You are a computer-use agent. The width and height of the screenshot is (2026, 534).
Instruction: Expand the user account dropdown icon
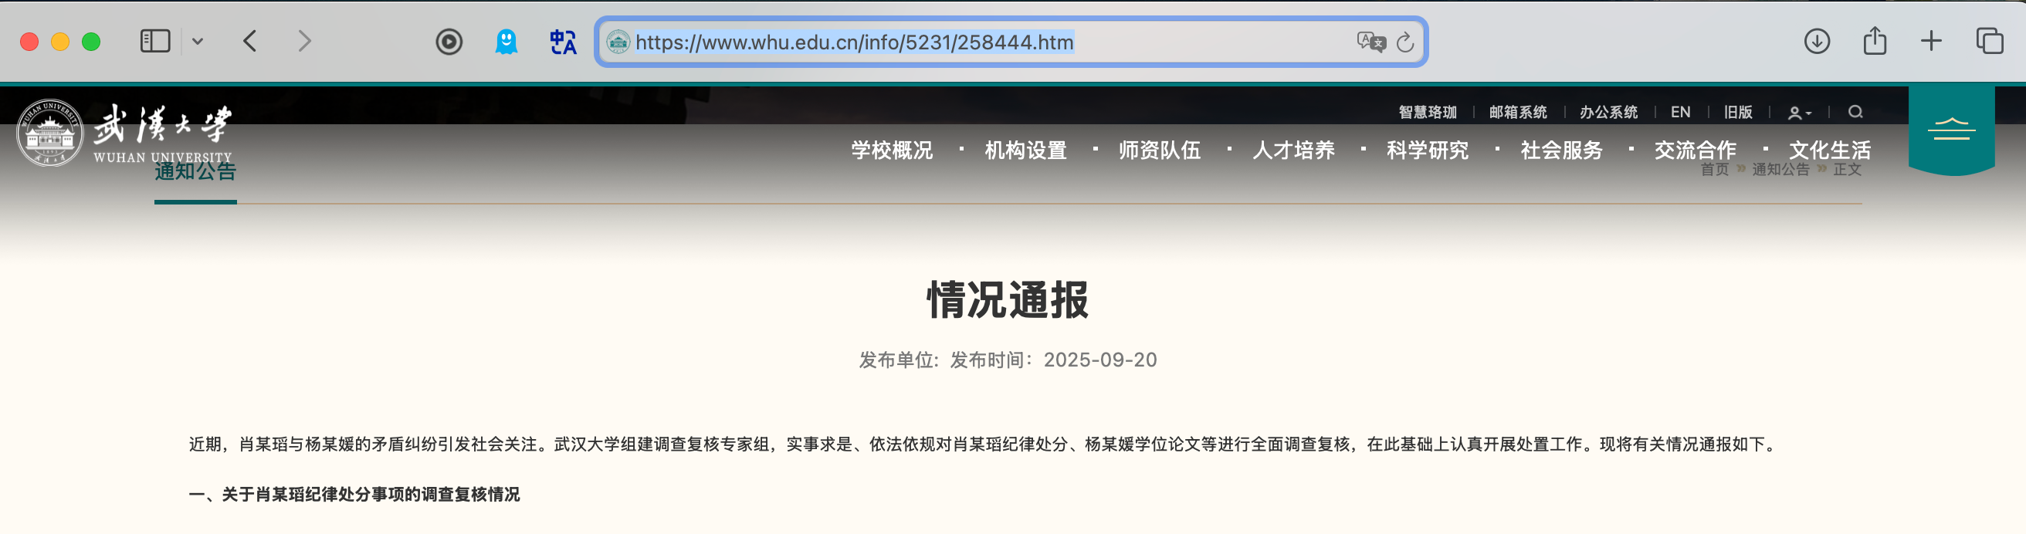tap(1800, 113)
